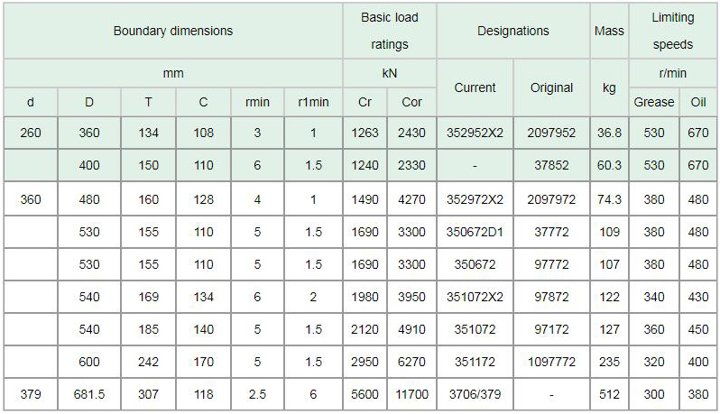Select the Basic load ratings header

click(x=390, y=31)
